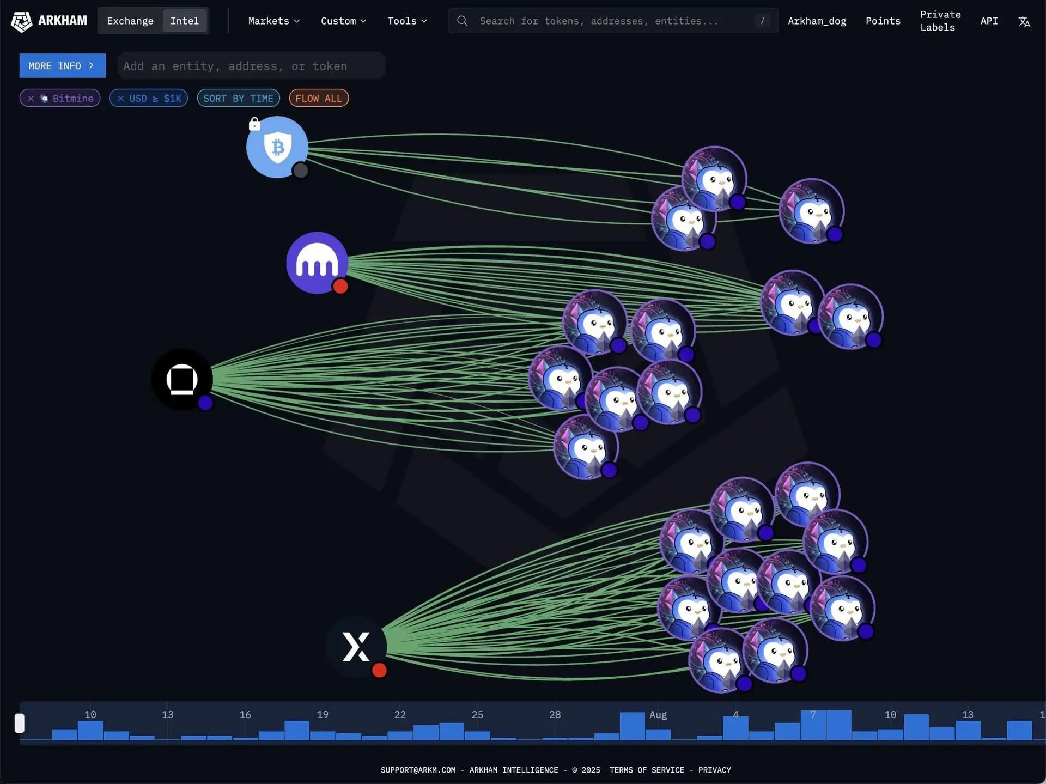Click the gray badge on Bitcoin node
This screenshot has width=1046, height=784.
[x=300, y=171]
